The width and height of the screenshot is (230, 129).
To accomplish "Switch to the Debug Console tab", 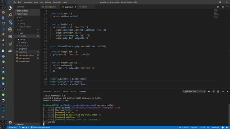I will [x=69, y=91].
